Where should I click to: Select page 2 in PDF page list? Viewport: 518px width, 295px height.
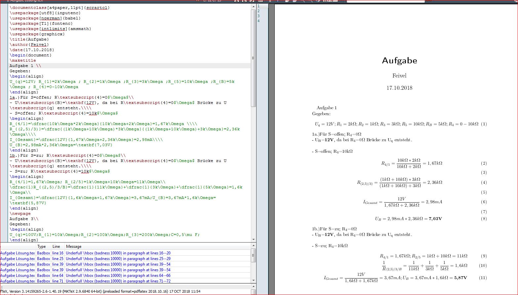pos(259,11)
